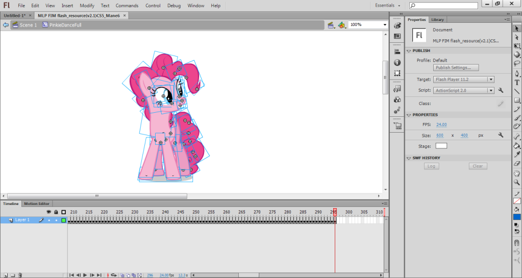Select the Line tool
Screen dimensions: 522x278
[x=517, y=91]
